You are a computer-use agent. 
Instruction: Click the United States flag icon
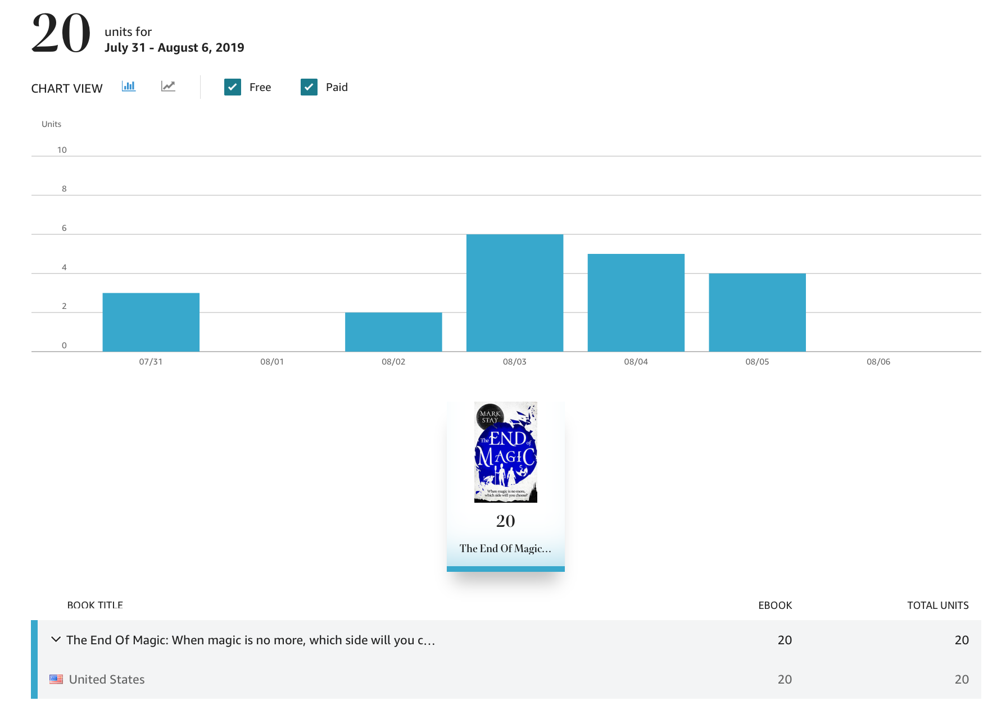pos(56,679)
